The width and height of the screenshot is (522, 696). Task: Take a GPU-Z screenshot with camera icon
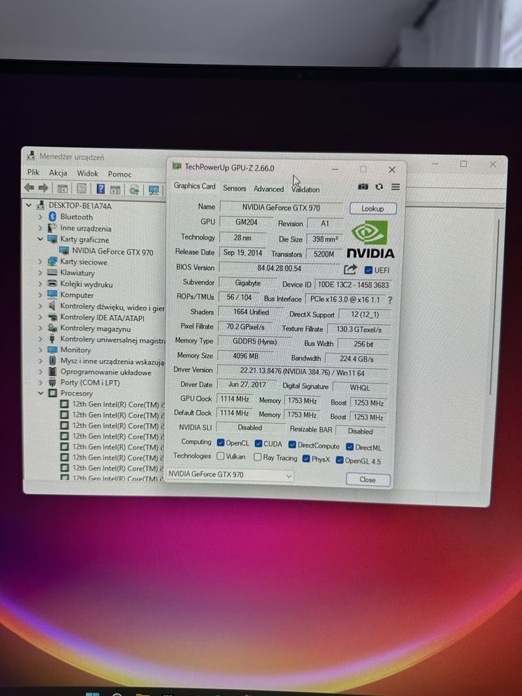(363, 187)
